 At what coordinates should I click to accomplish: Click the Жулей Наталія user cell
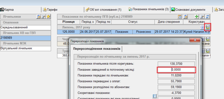pyautogui.click(x=197, y=32)
